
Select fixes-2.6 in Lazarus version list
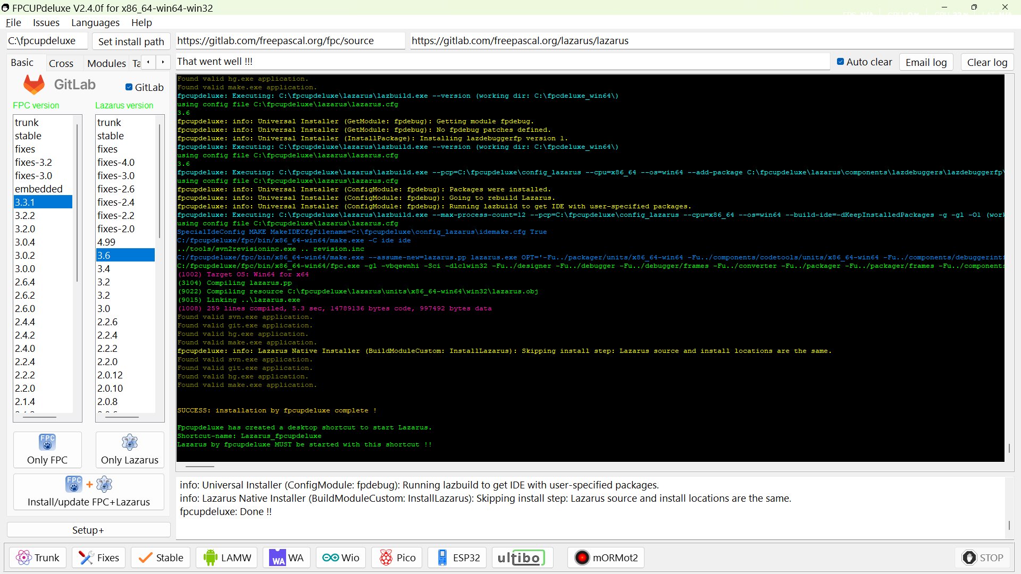(x=125, y=189)
